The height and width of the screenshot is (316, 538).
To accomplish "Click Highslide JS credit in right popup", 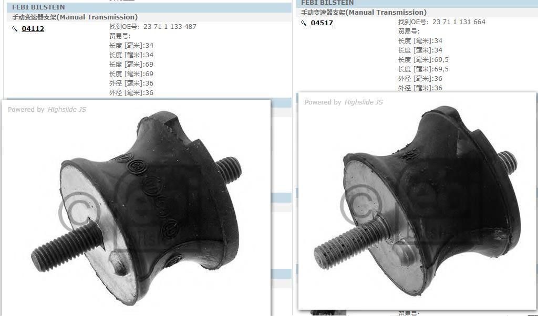I will [x=364, y=102].
